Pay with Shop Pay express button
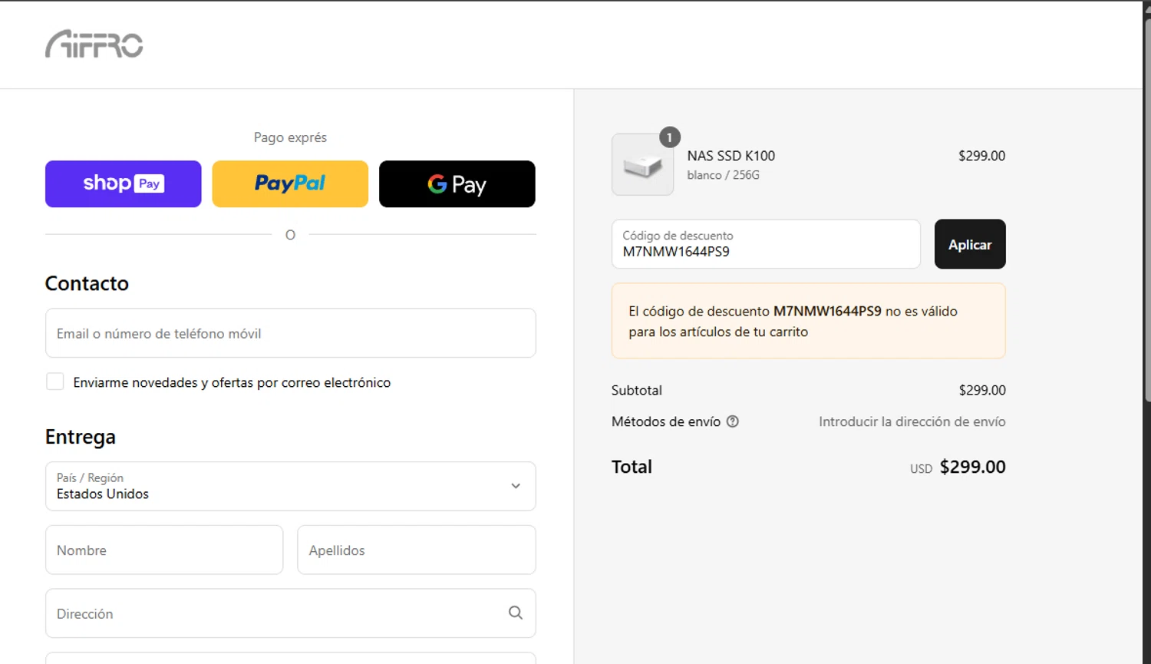The image size is (1151, 664). (x=124, y=183)
